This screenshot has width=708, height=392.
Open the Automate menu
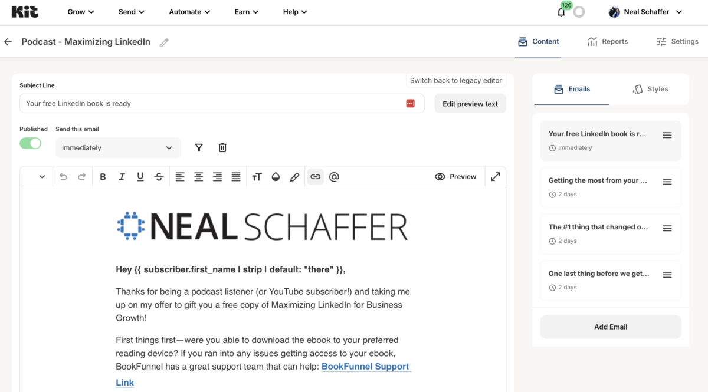coord(190,12)
